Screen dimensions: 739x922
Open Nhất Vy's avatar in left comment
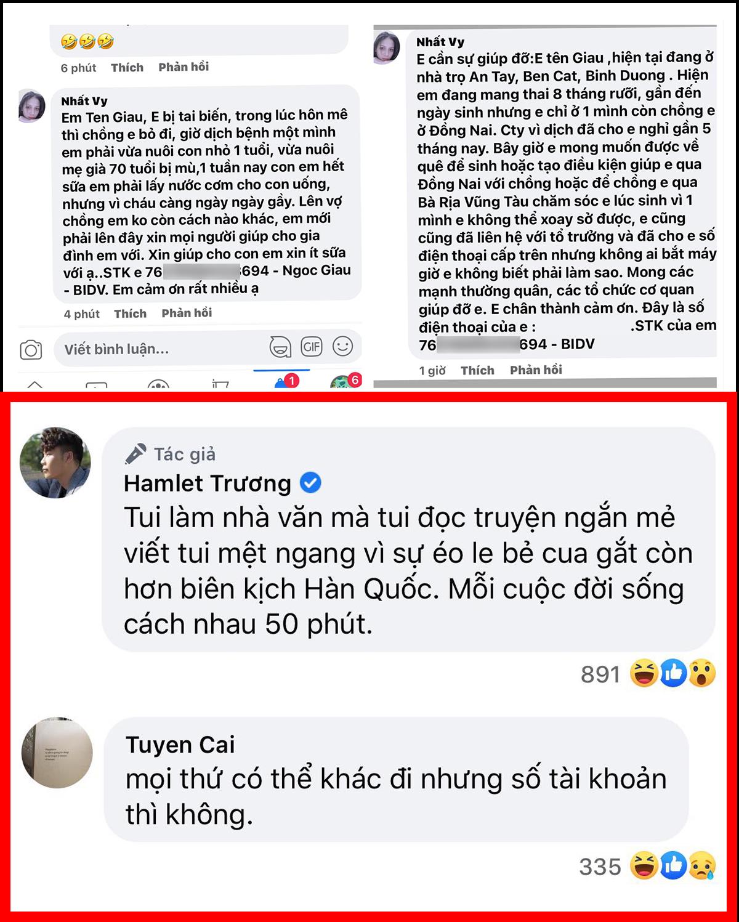[x=32, y=106]
